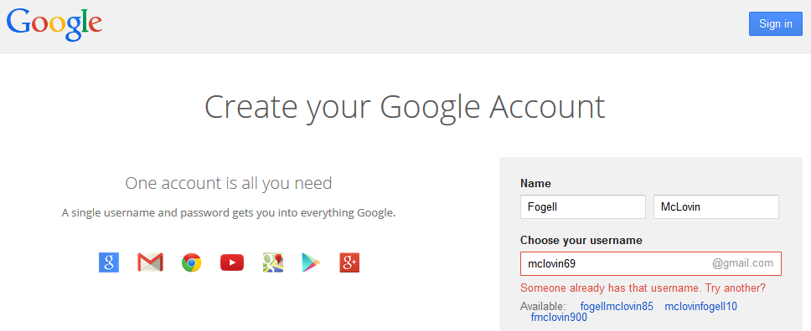Click the blue Google Search icon
Viewport: 811px width, 331px height.
109,262
